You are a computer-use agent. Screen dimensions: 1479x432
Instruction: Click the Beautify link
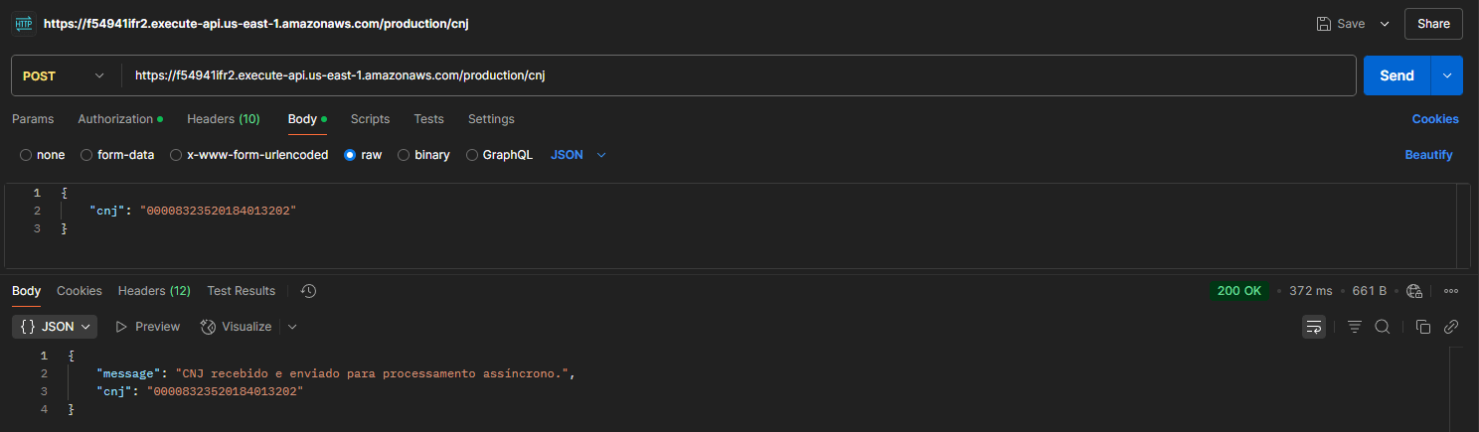coord(1428,155)
